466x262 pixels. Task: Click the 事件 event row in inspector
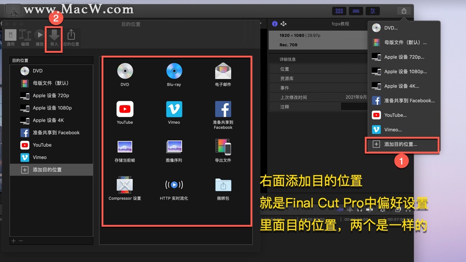tap(319, 88)
